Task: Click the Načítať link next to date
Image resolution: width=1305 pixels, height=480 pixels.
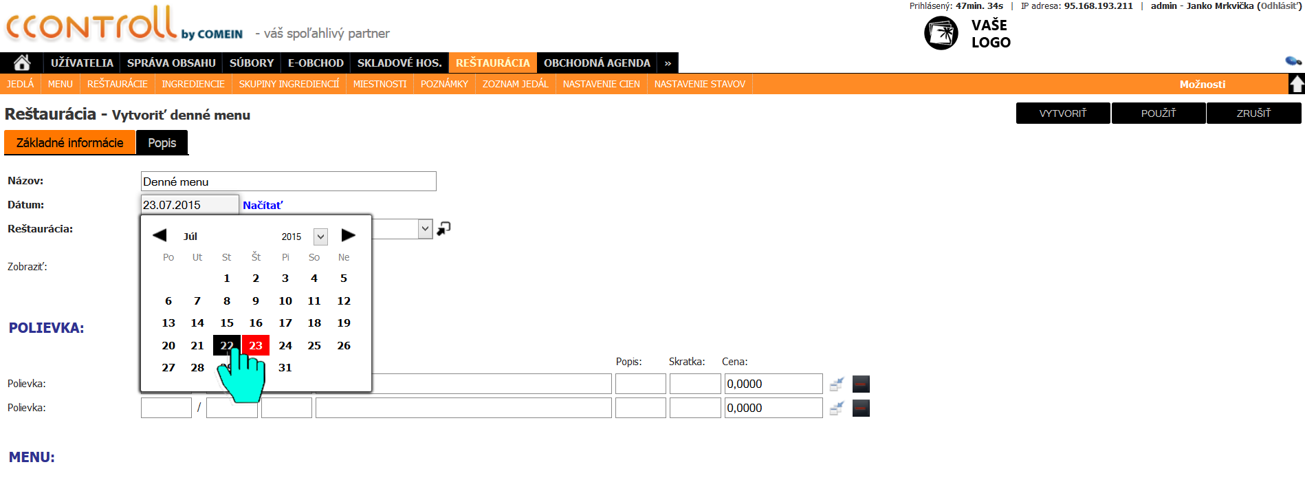Action: tap(263, 205)
